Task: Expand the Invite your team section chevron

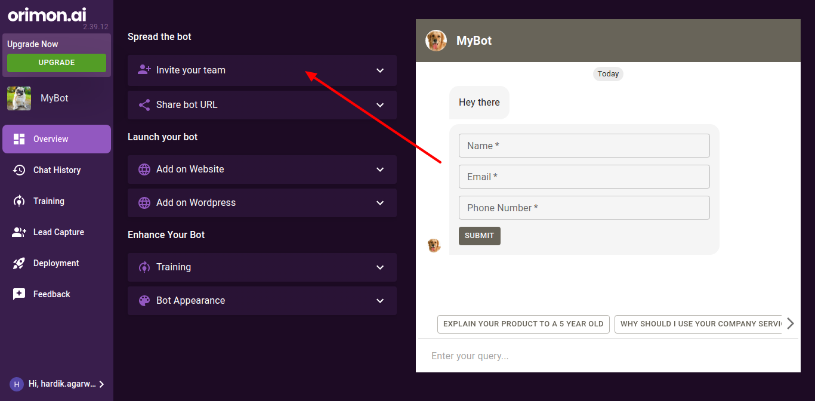Action: pos(380,70)
